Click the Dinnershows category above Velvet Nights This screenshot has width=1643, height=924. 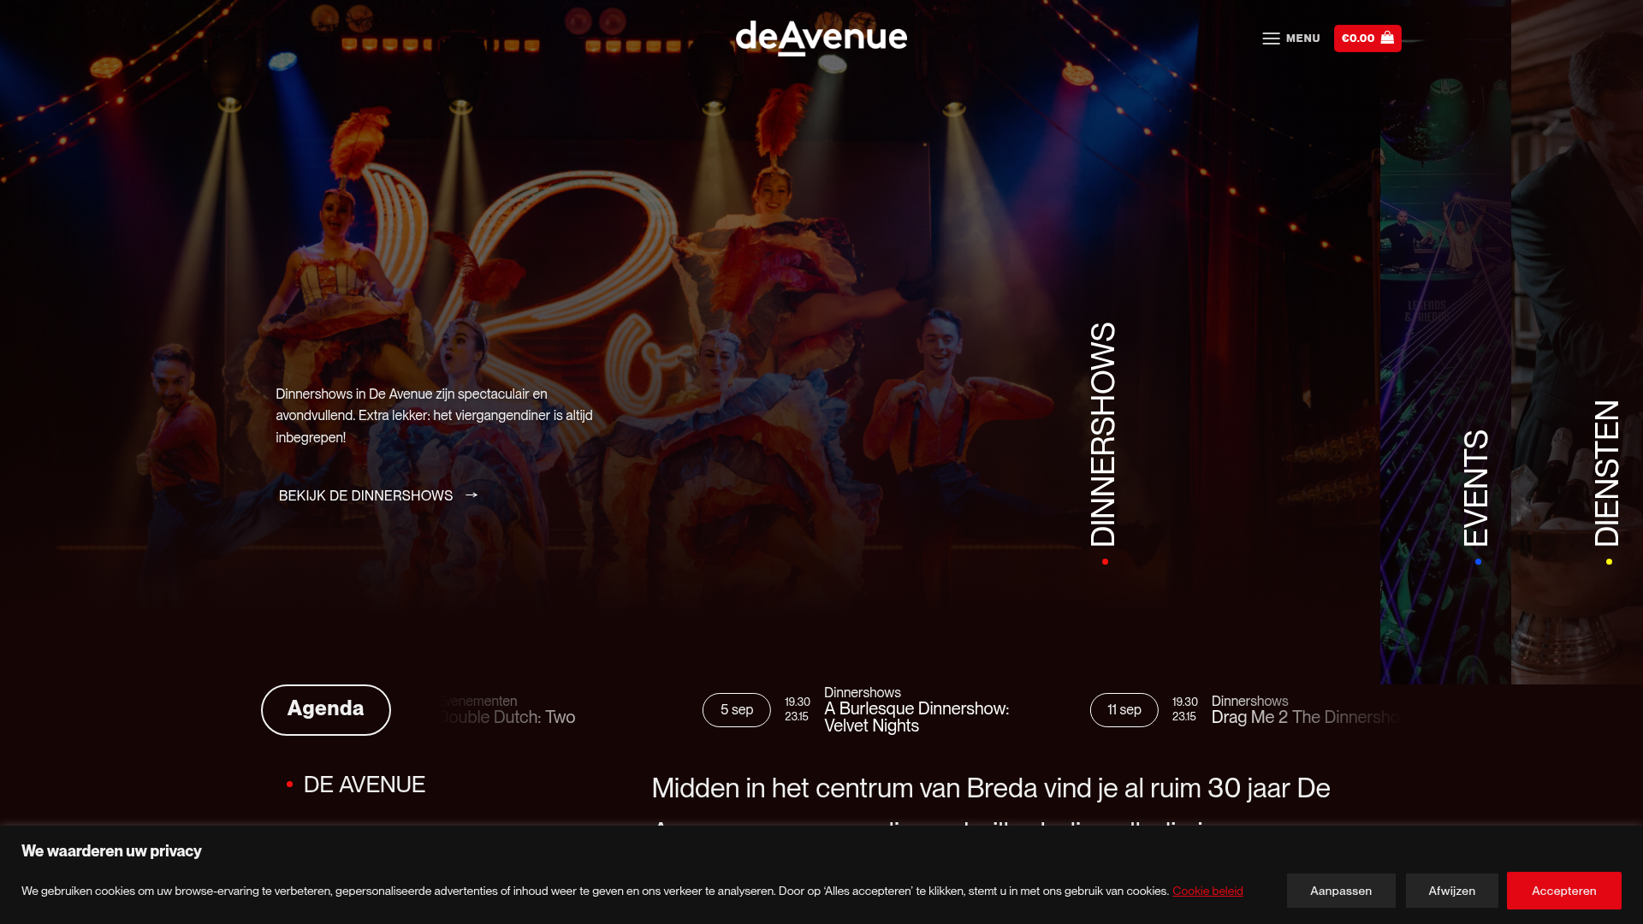pos(863,692)
